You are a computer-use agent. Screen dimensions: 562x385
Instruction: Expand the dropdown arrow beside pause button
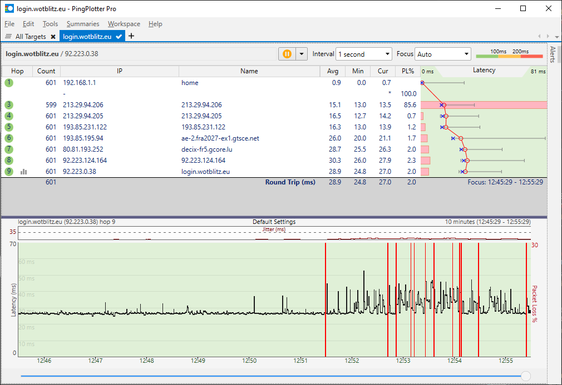point(302,54)
